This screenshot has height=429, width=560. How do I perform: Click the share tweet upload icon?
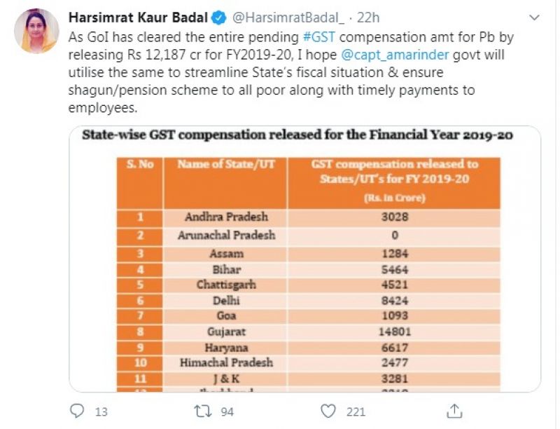[454, 411]
